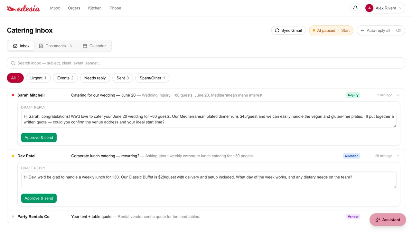
Task: Approve & send Dev's draft reply
Action: 39,198
